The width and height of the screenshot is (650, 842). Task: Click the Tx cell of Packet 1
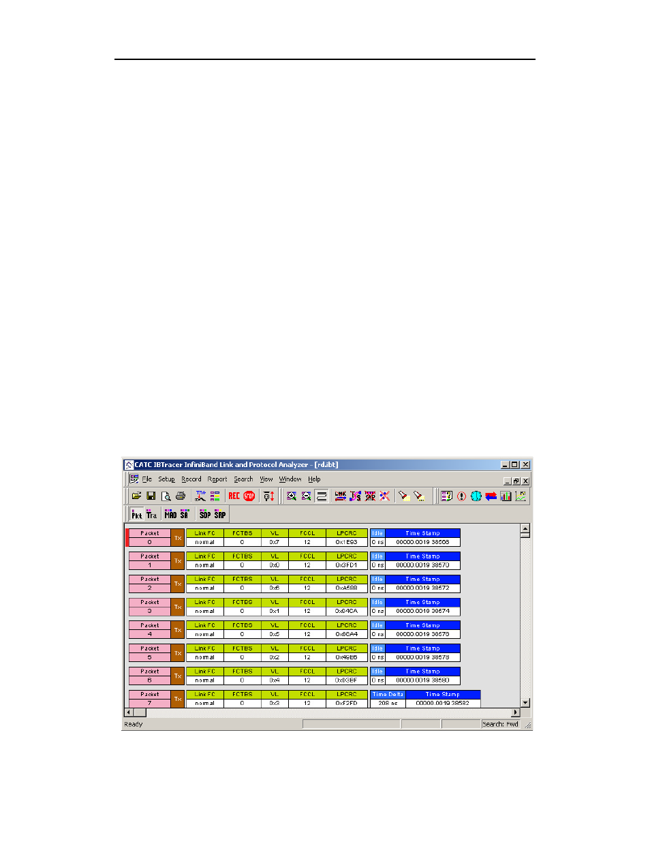[178, 560]
